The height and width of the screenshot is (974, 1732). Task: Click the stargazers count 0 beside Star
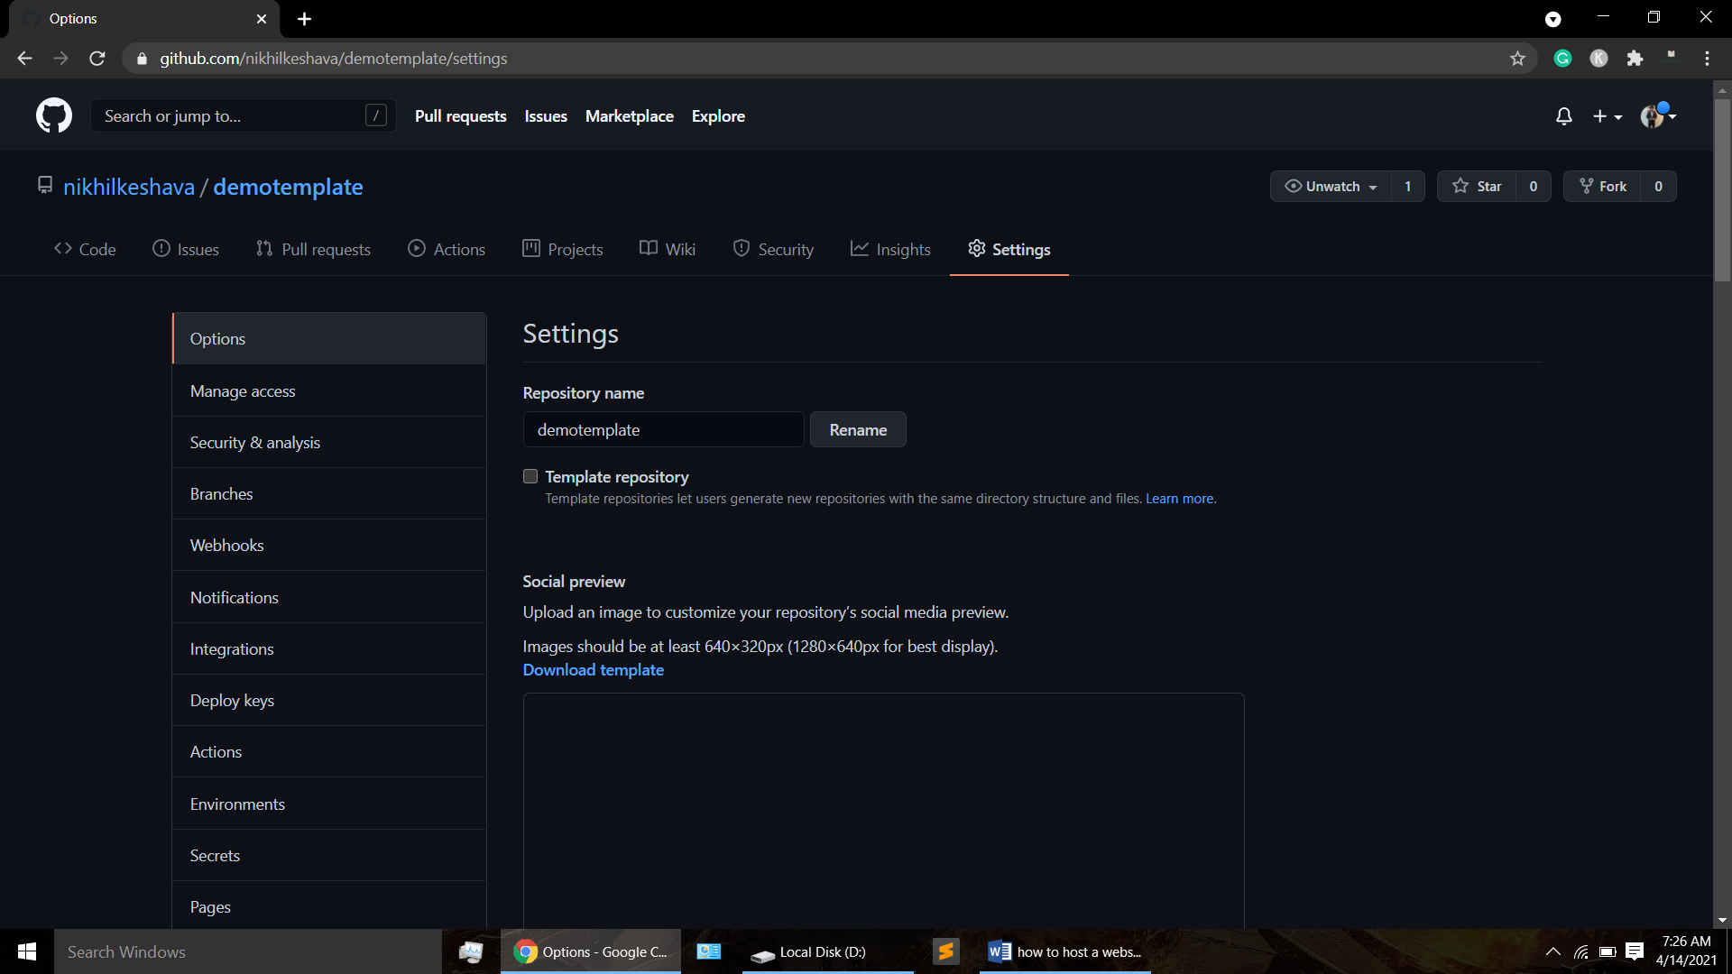[1534, 187]
